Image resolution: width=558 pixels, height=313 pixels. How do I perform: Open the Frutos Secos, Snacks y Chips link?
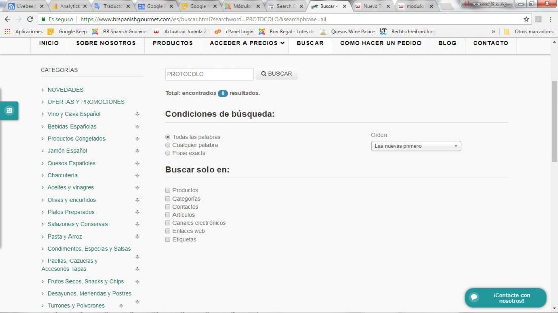(x=86, y=282)
